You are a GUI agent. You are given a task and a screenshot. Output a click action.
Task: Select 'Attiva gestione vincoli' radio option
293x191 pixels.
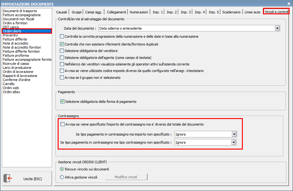(x=62, y=177)
